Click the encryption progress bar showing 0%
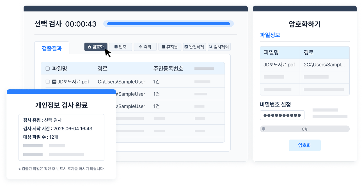Viewport: 362px width, 186px height. point(304,129)
